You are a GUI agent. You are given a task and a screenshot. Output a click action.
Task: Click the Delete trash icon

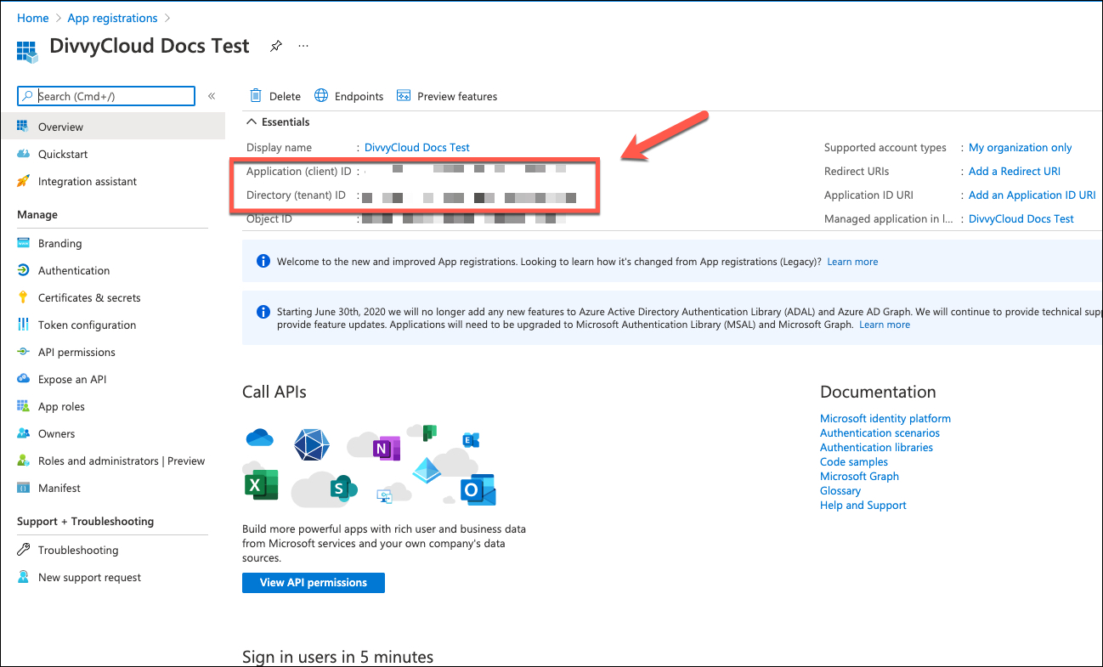(x=255, y=96)
